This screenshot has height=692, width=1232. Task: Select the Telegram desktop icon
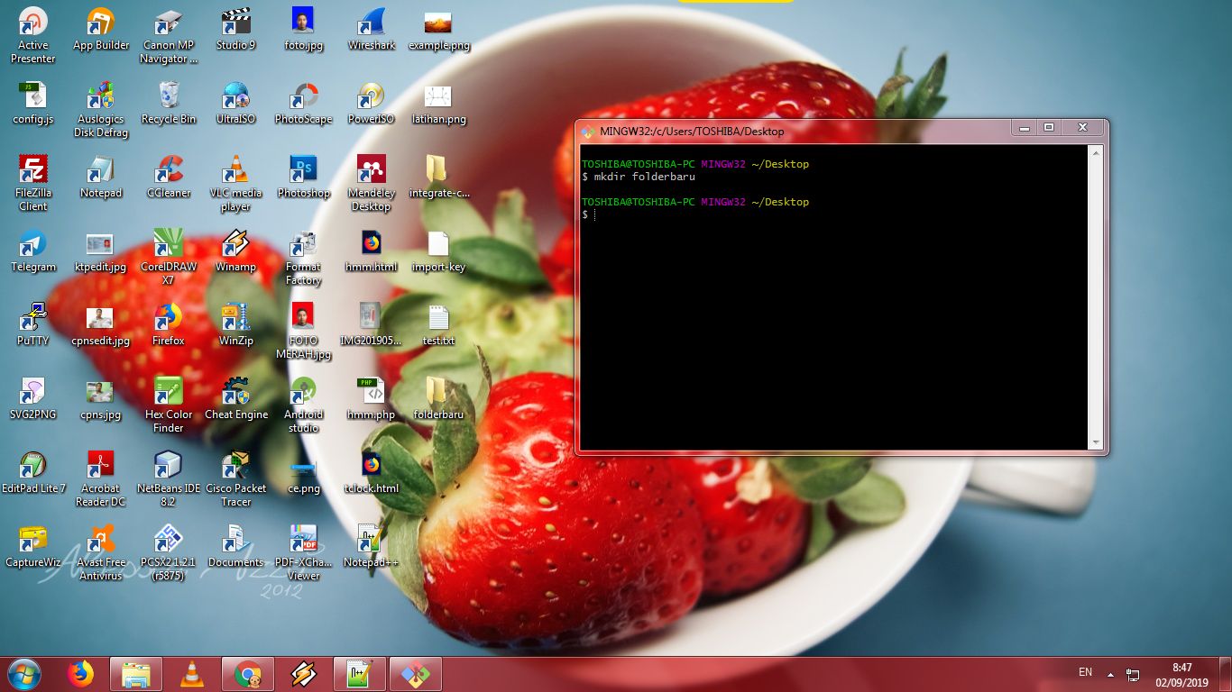pyautogui.click(x=33, y=250)
